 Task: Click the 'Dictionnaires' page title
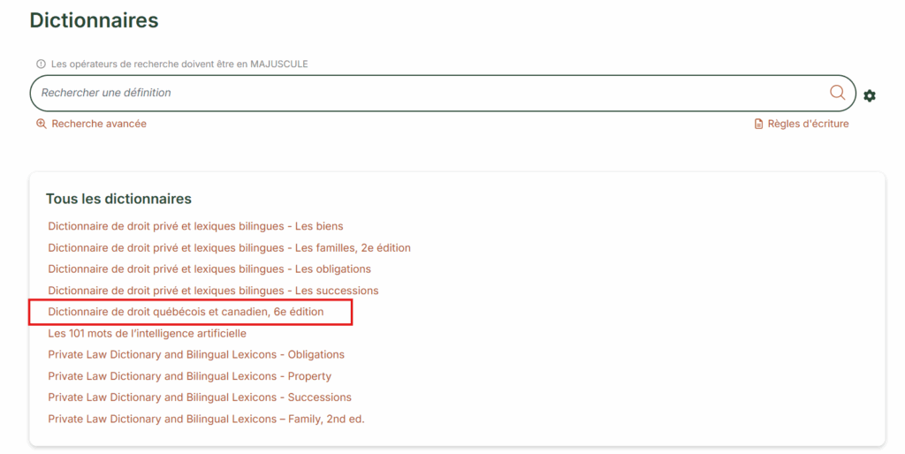coord(95,20)
